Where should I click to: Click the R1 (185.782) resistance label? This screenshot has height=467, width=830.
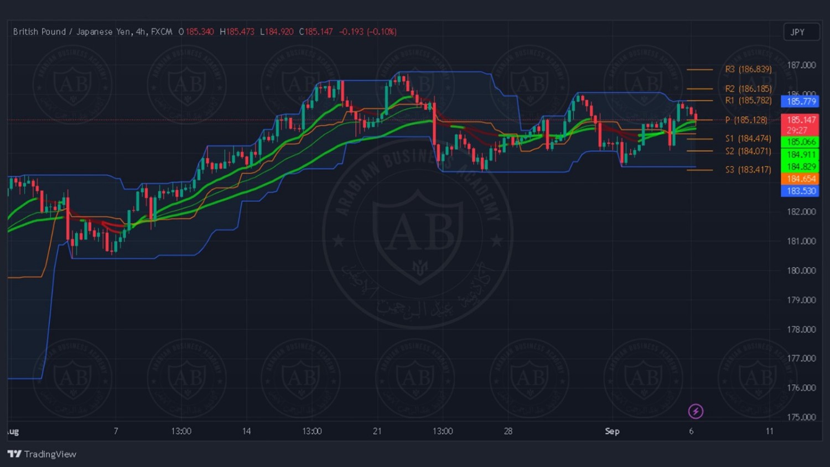point(748,100)
